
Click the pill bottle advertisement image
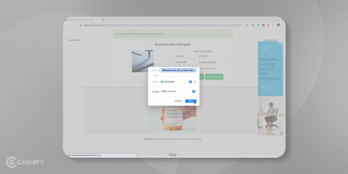point(173,119)
